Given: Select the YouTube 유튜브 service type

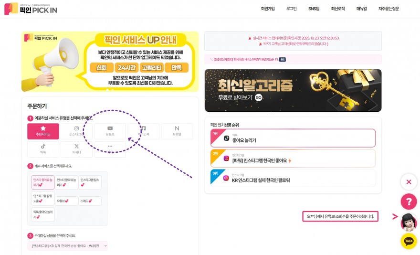Looking at the screenshot, I should (110, 131).
